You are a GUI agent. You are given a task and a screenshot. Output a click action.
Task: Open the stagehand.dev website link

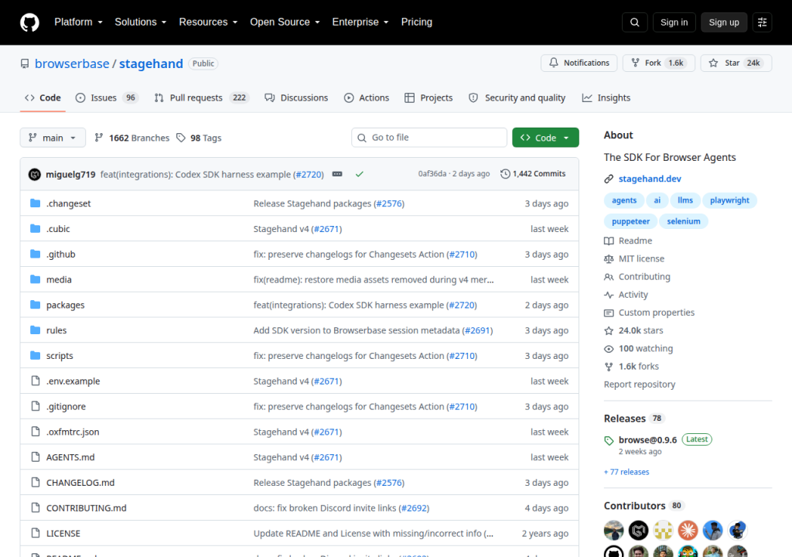(650, 179)
